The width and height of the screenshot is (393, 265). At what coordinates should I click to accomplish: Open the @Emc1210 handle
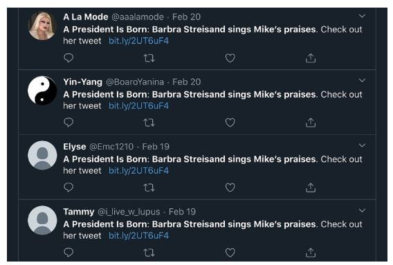tap(111, 147)
